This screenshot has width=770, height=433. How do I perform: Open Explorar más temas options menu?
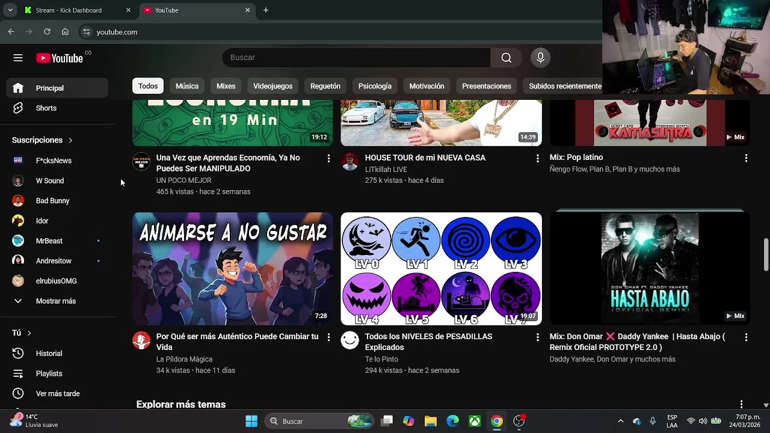[x=741, y=405]
